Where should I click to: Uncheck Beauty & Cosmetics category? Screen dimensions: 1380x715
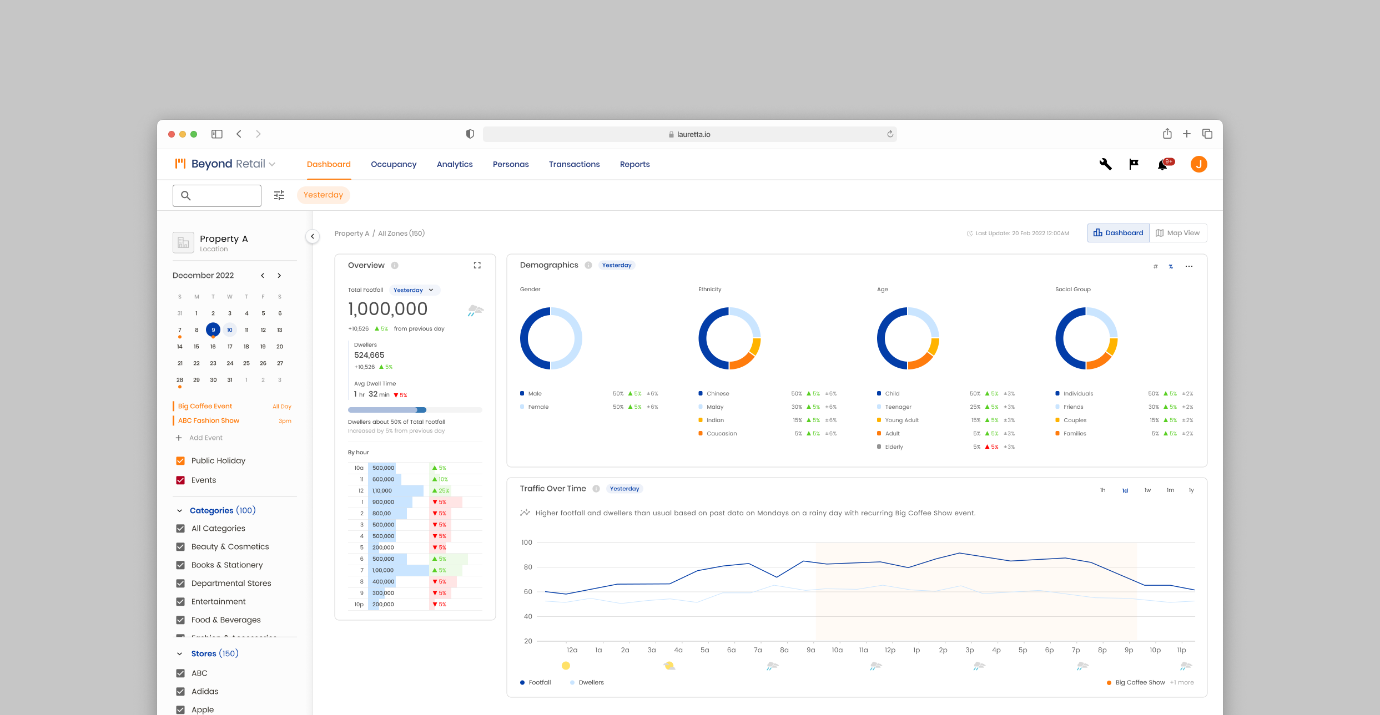click(180, 547)
